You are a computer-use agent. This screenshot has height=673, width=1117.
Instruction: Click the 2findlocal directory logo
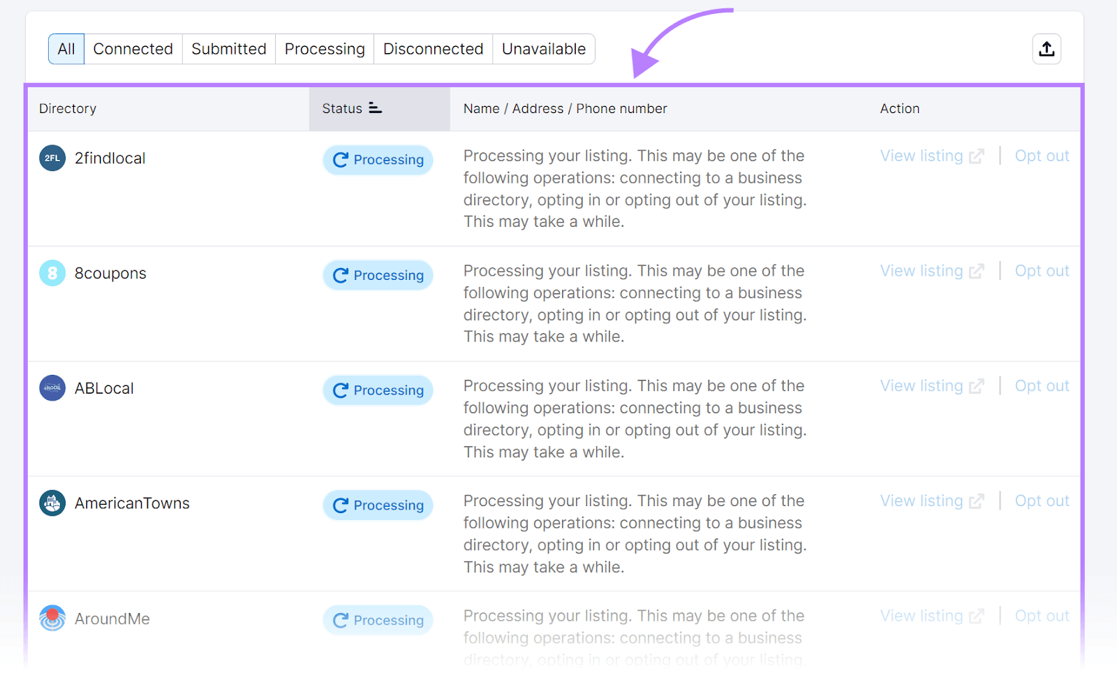[52, 158]
